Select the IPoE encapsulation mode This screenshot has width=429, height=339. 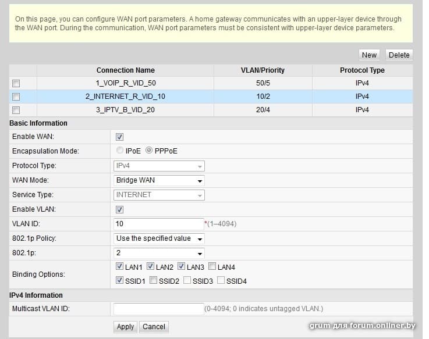point(120,151)
